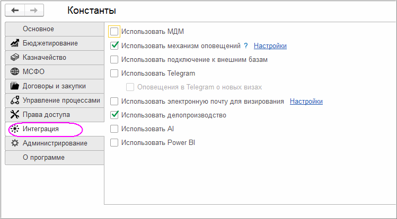Enable the Использовать МДМ checkbox
This screenshot has height=219, width=397.
tap(114, 32)
